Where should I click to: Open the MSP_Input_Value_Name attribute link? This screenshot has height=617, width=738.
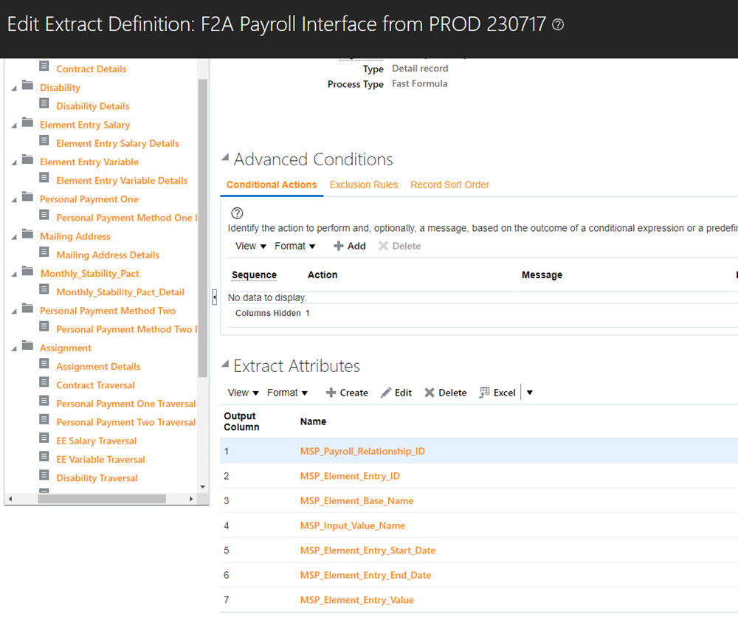coord(353,525)
